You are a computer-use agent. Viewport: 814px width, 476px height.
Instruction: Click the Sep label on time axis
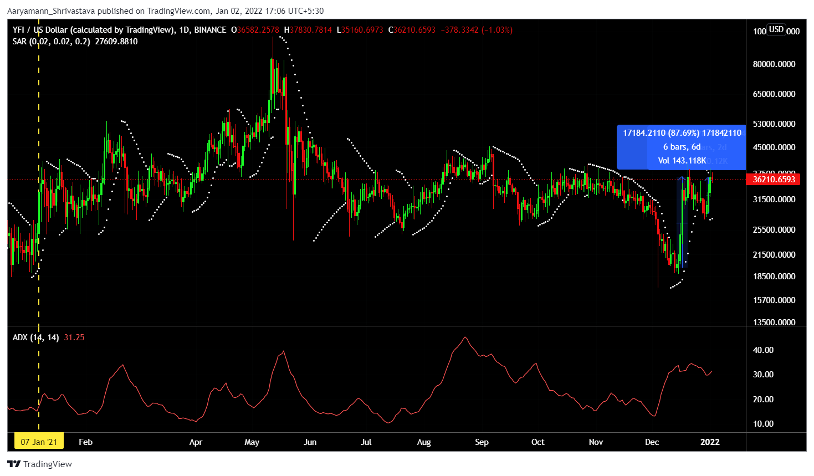(482, 442)
